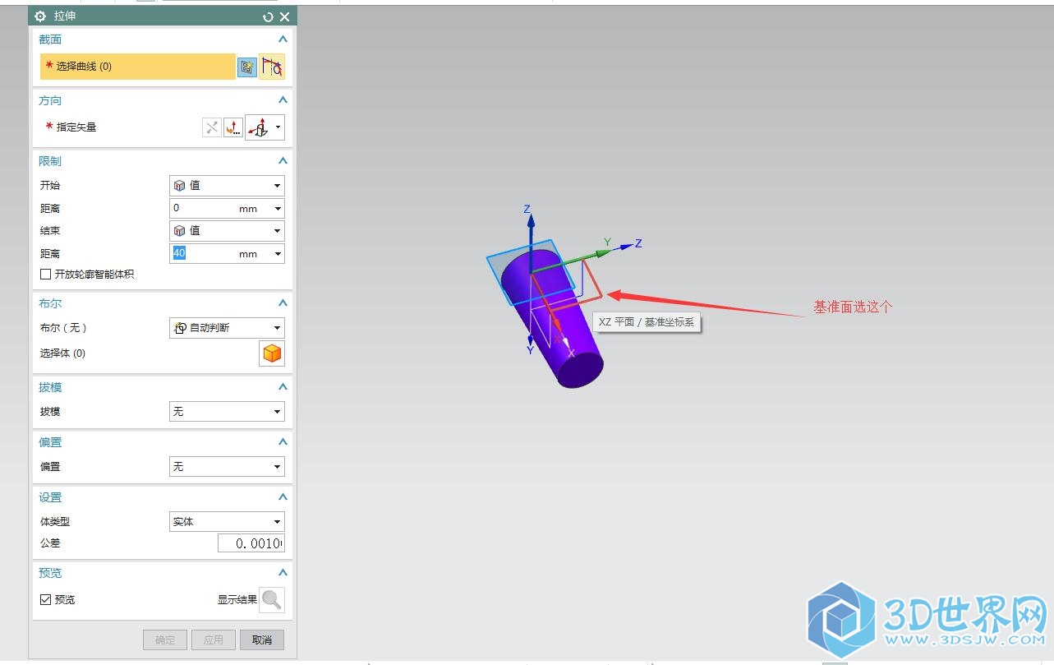The image size is (1054, 665).
Task: Toggle the 开放轮廓智能体积 checkbox
Action: (45, 274)
